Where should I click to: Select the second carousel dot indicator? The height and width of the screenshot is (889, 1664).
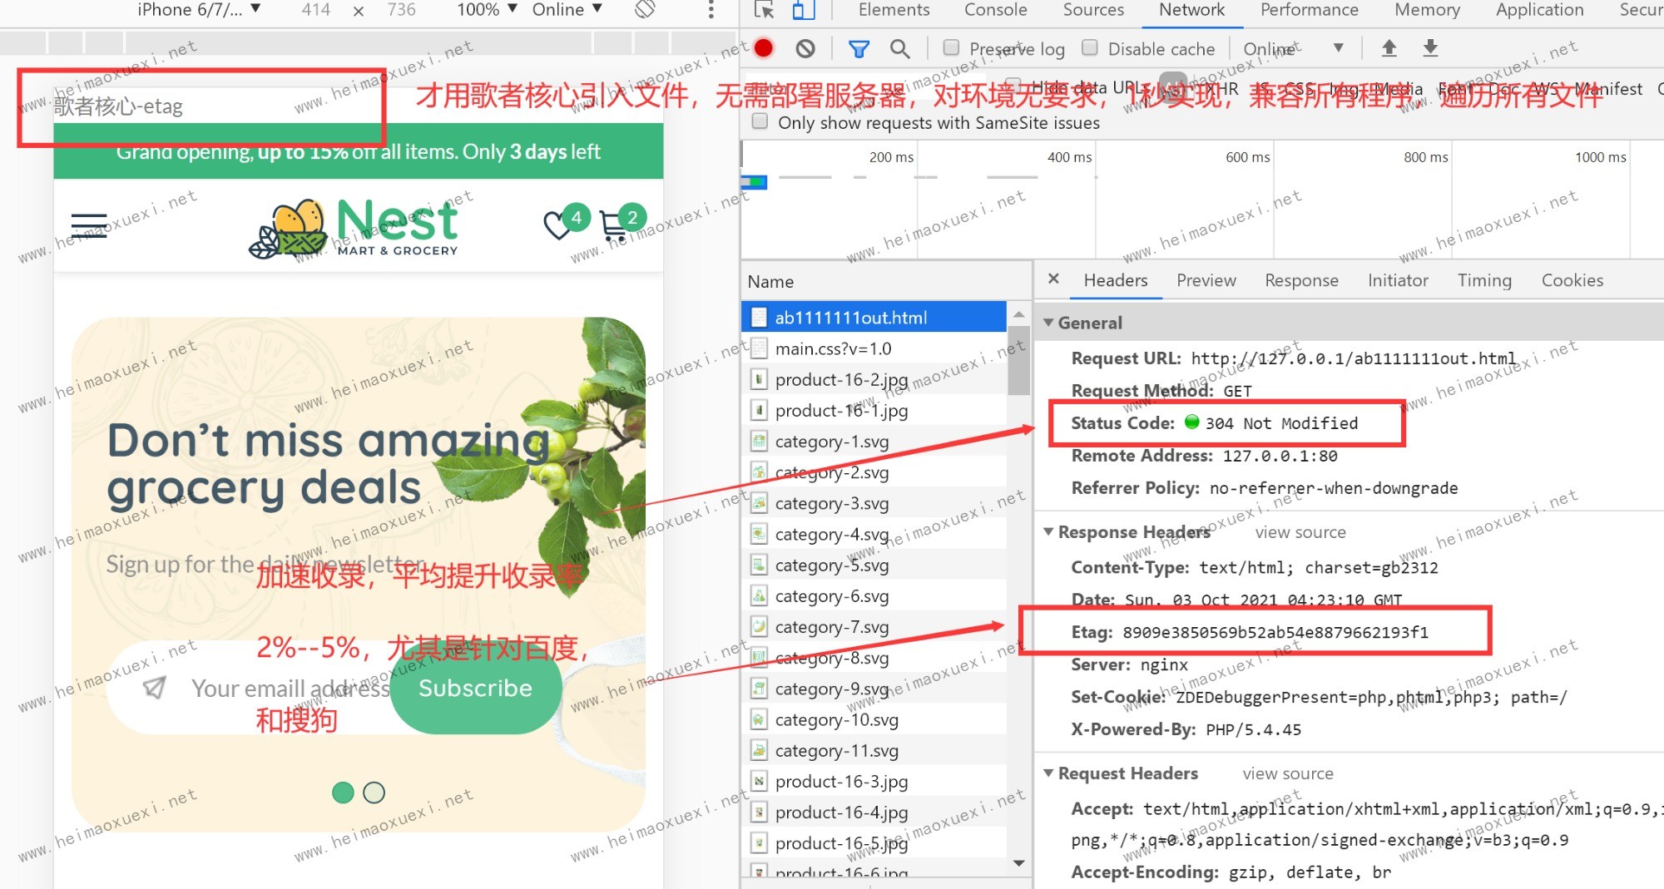click(x=374, y=793)
